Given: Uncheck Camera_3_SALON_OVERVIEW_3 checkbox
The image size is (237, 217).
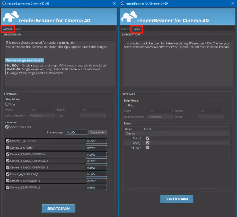Looking at the screenshot, I should click(8, 167).
